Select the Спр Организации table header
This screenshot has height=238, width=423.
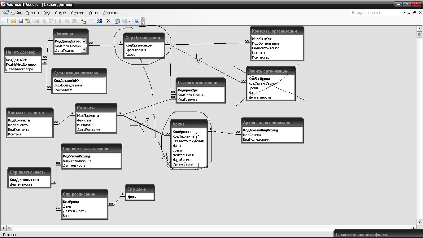point(144,37)
